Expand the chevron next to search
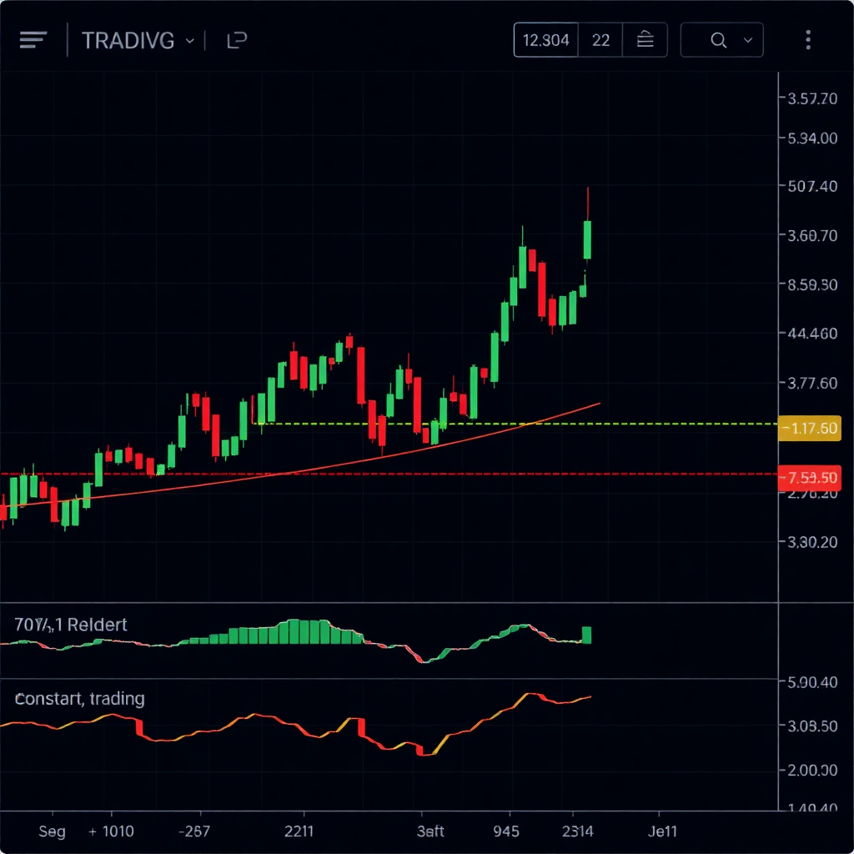The width and height of the screenshot is (854, 854). click(748, 40)
